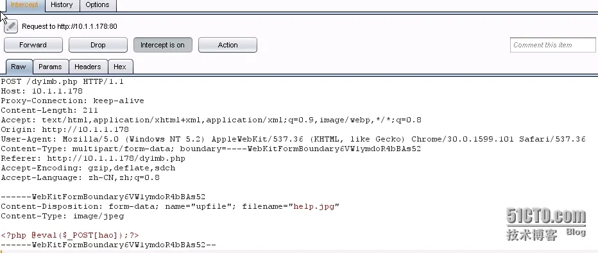Click the Content-Type: image/jpeg line
Viewport: 598px width, 253px height.
click(x=62, y=216)
